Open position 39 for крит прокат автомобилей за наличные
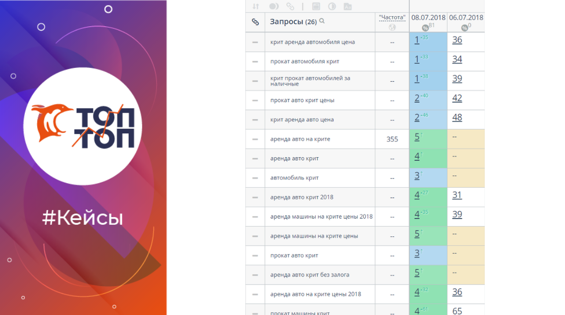 (457, 79)
